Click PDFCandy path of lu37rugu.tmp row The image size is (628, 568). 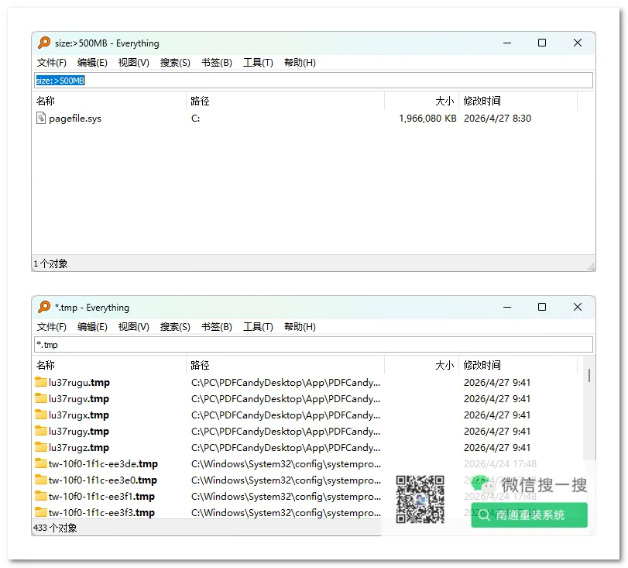click(x=286, y=382)
